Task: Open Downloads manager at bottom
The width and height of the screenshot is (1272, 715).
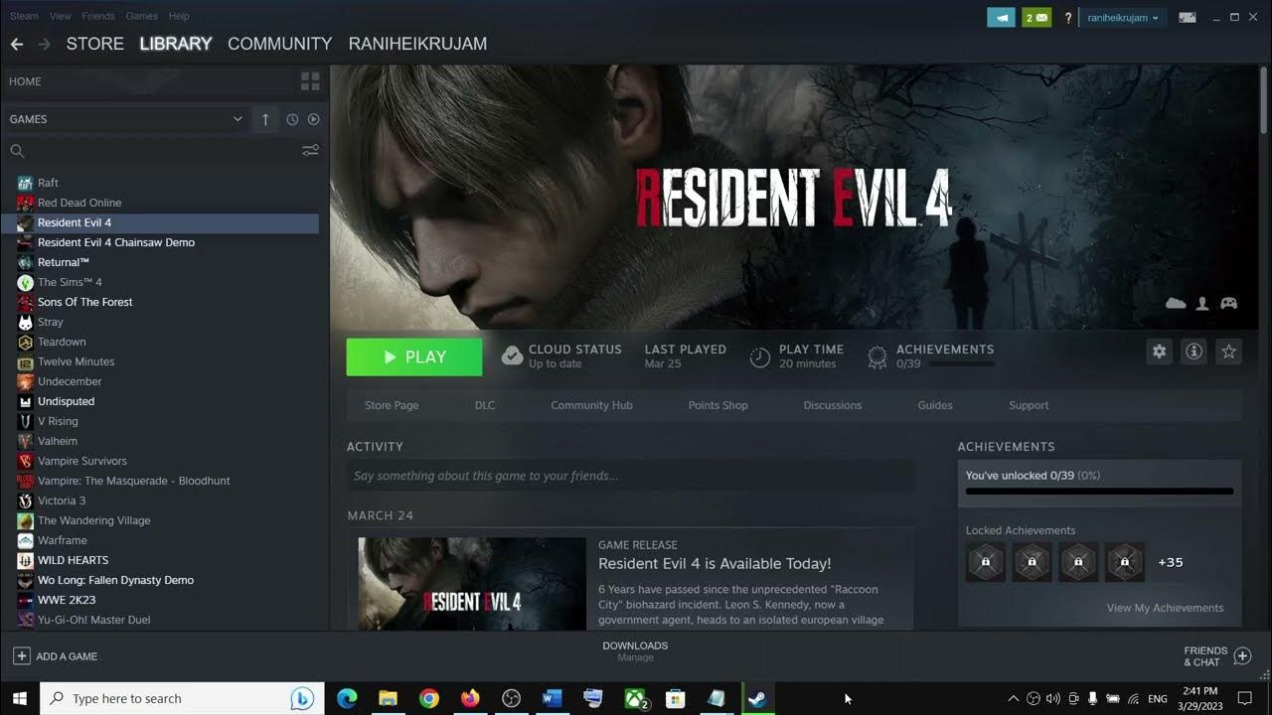Action: (635, 650)
